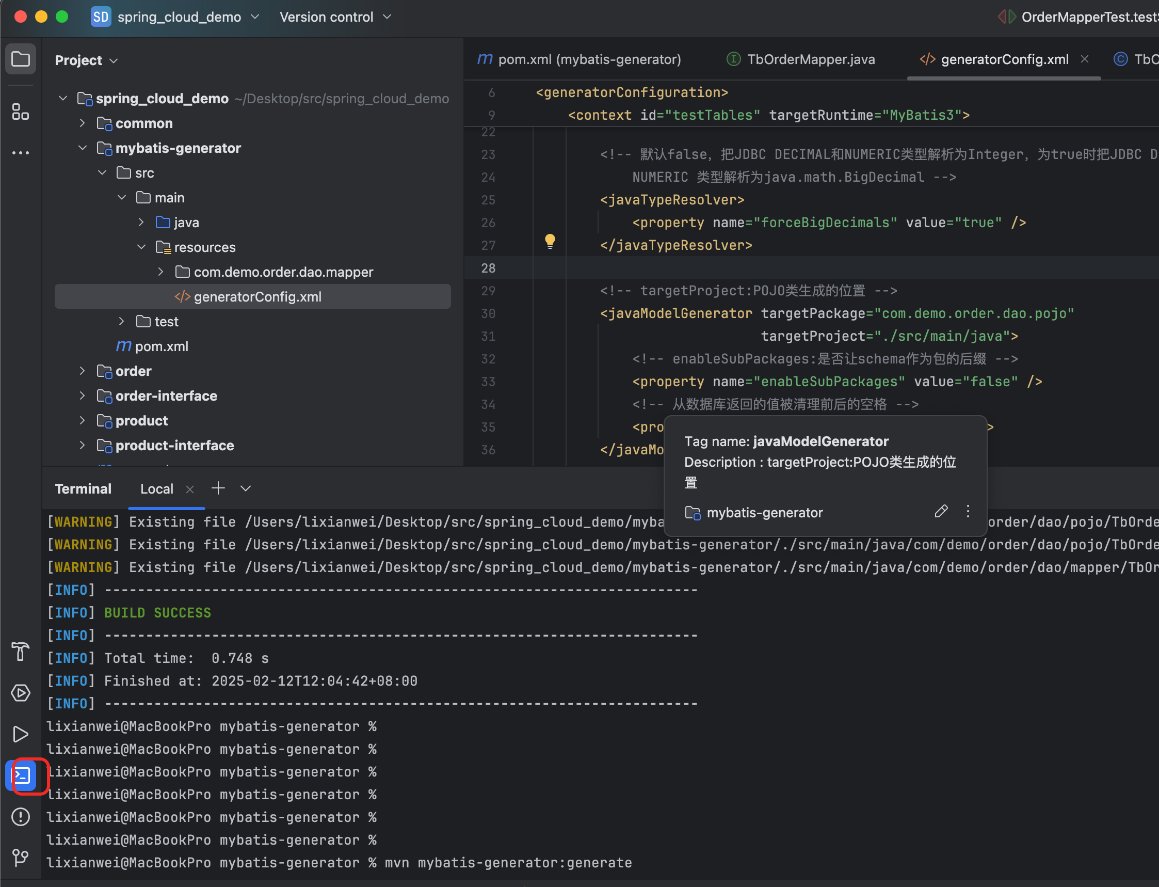The image size is (1159, 887).
Task: Click the edit pencil in the documentation popup
Action: 942,511
